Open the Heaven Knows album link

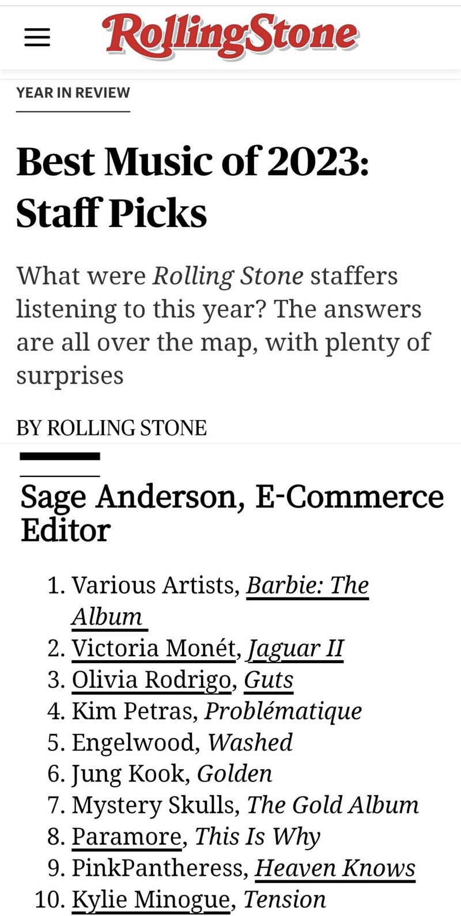click(335, 868)
